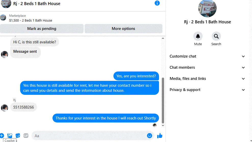Open the GIF picker
Screen dimensions: 252x142
(26, 136)
